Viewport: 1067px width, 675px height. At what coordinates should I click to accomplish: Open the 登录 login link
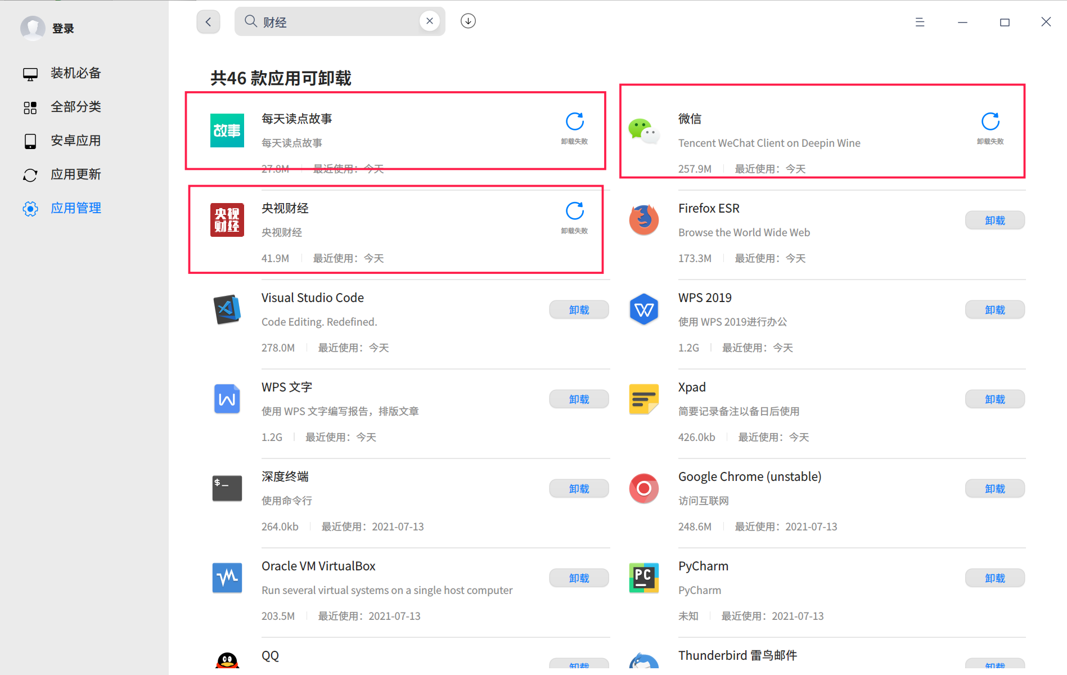[x=63, y=29]
